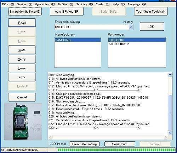Click the green progress bar

pyautogui.click(x=116, y=150)
